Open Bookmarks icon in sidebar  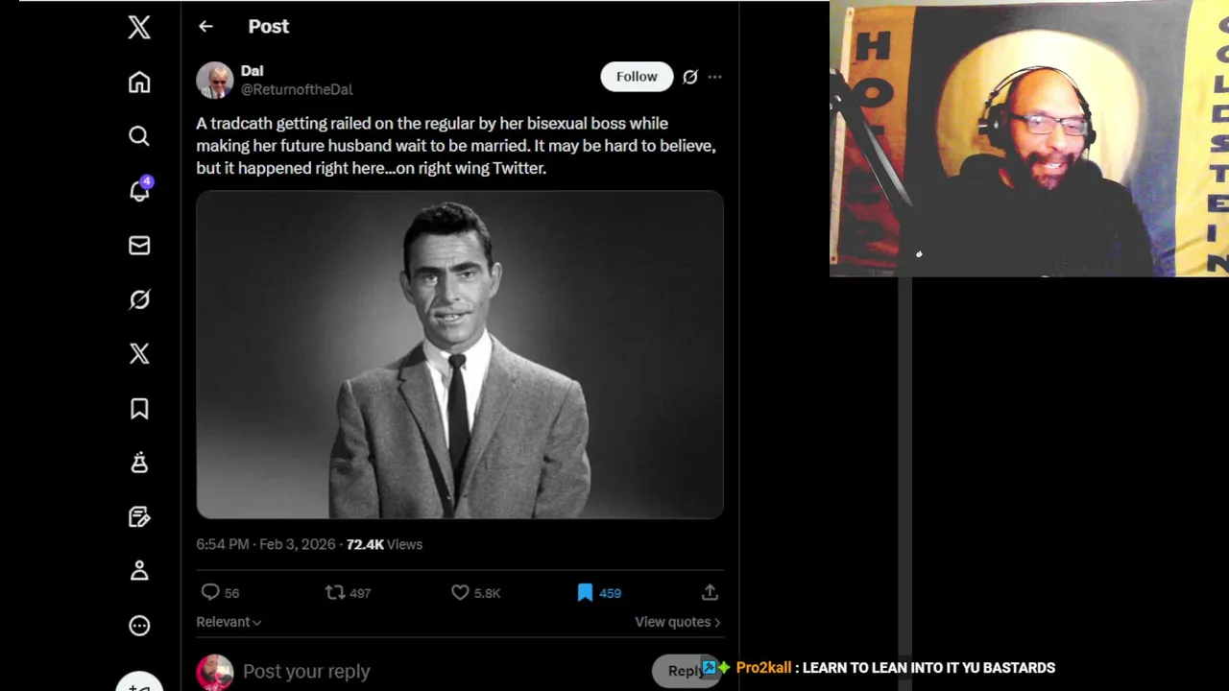point(139,409)
